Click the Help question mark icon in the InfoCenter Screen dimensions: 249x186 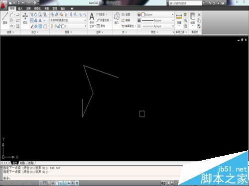point(223,3)
